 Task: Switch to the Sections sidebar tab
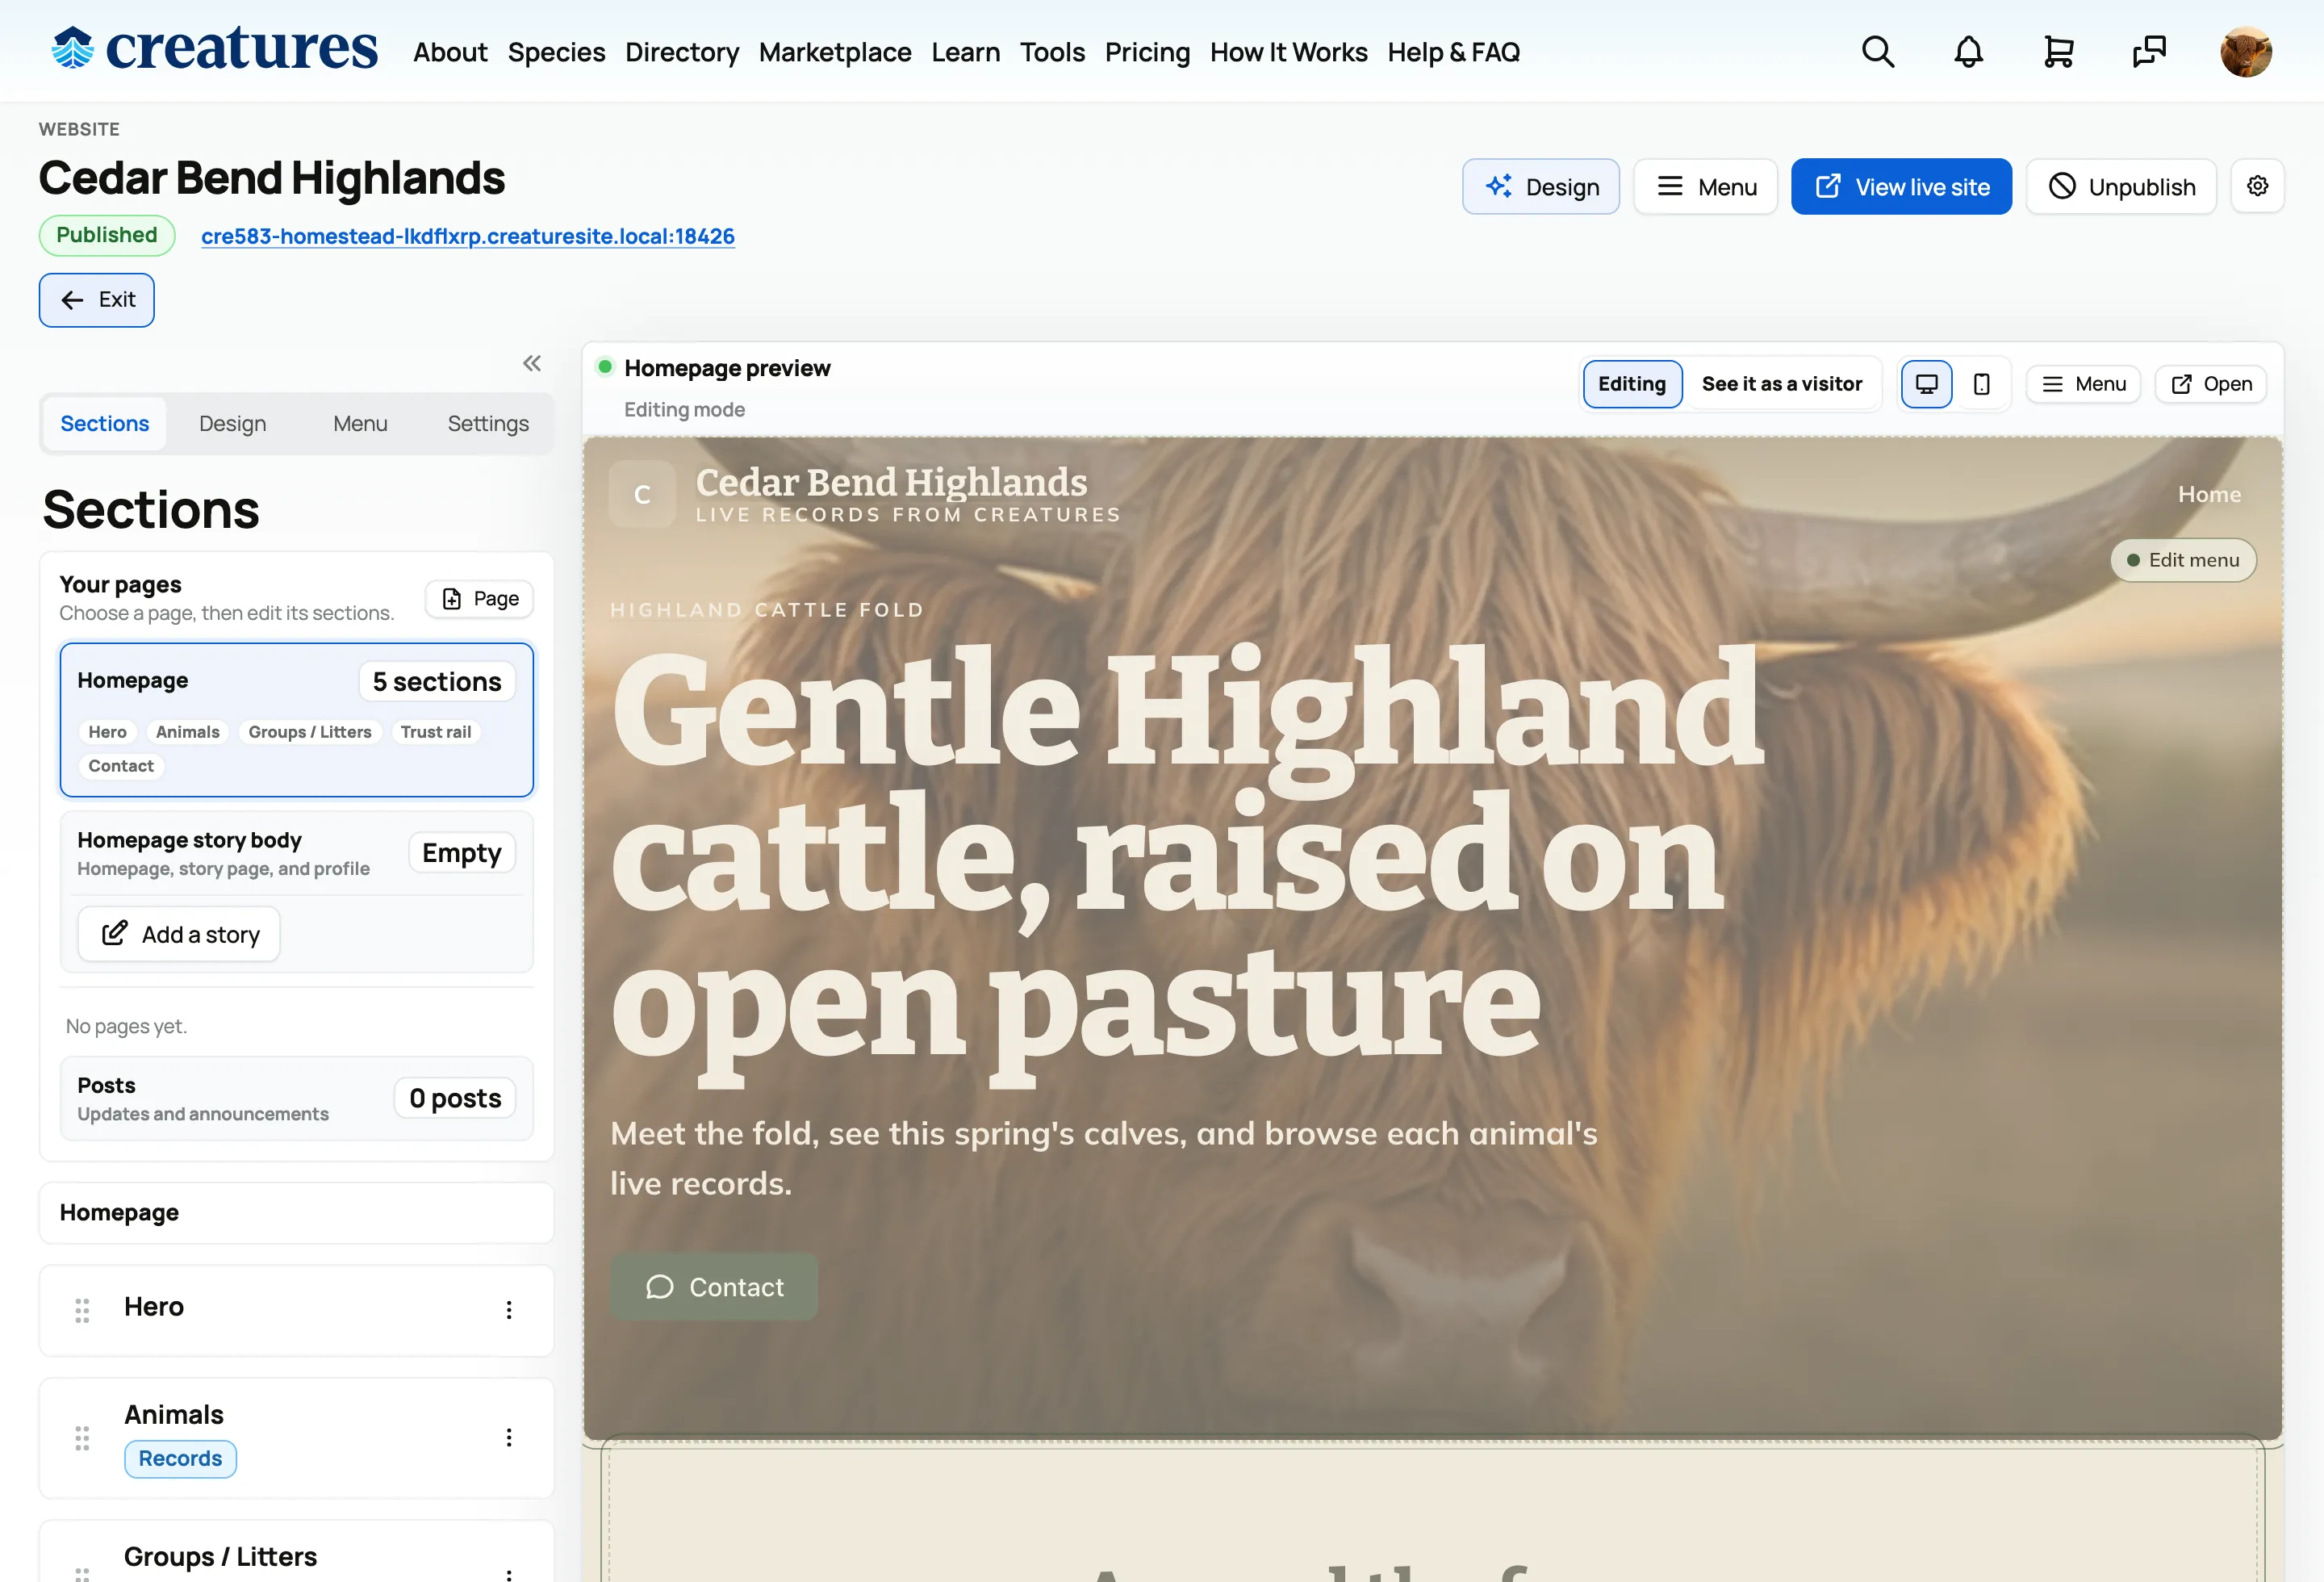click(x=105, y=423)
